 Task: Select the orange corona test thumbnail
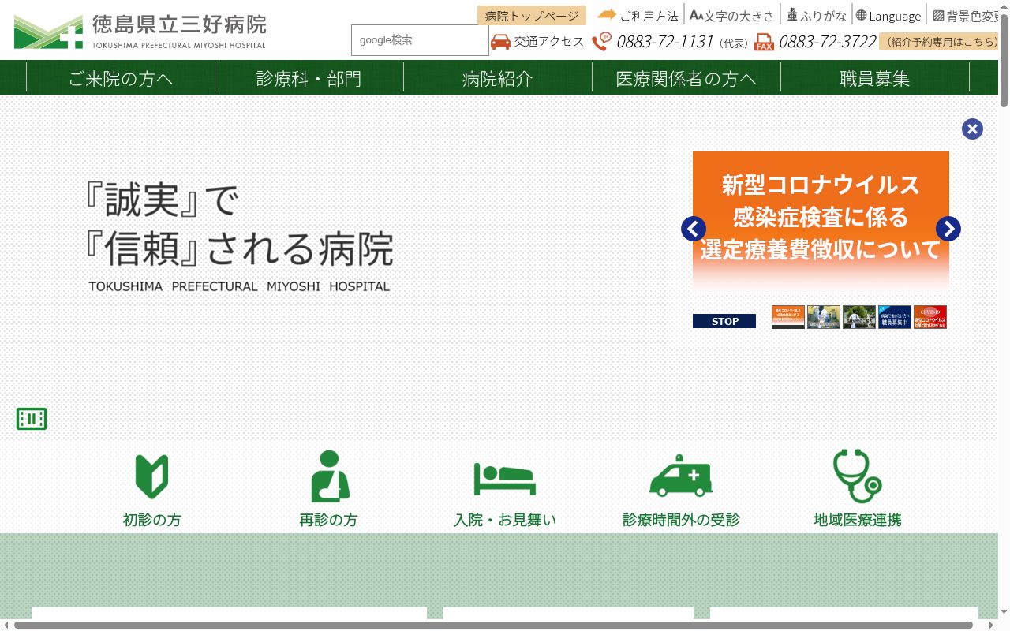coord(787,317)
